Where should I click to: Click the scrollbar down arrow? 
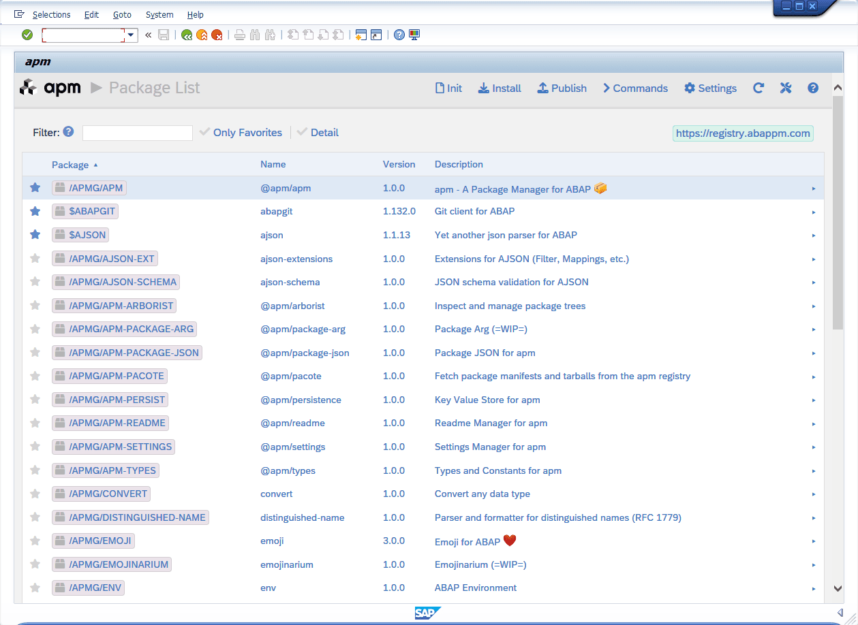[x=838, y=588]
